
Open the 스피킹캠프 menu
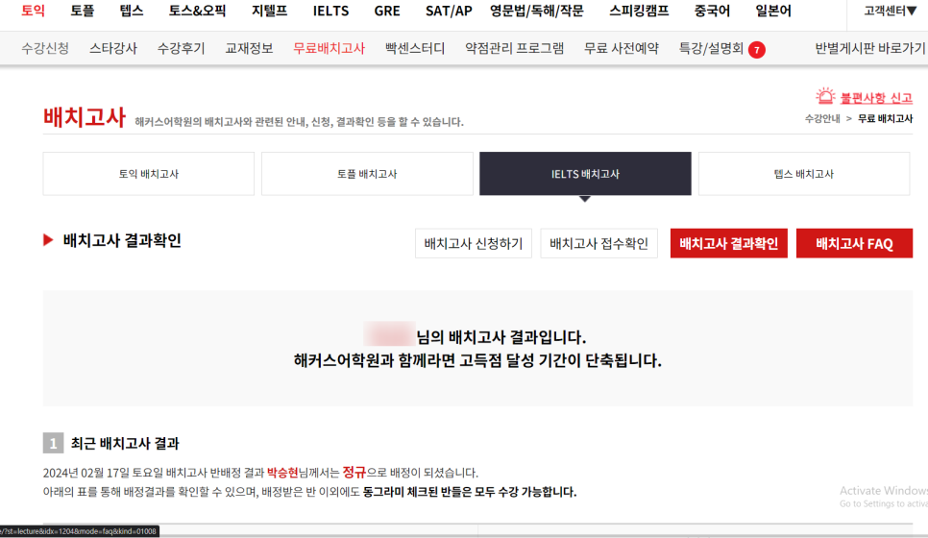[639, 11]
